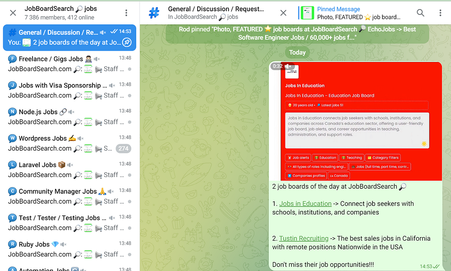Click the JobBoardSearch group title
The width and height of the screenshot is (451, 271).
pos(61,9)
